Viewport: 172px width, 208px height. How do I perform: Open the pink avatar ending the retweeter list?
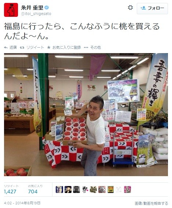(127, 189)
